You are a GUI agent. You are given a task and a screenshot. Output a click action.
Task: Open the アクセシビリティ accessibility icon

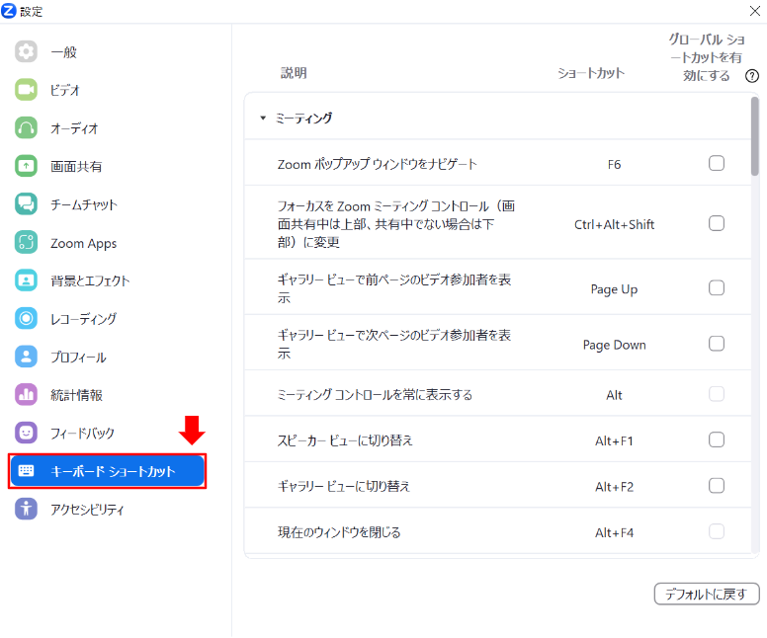26,509
